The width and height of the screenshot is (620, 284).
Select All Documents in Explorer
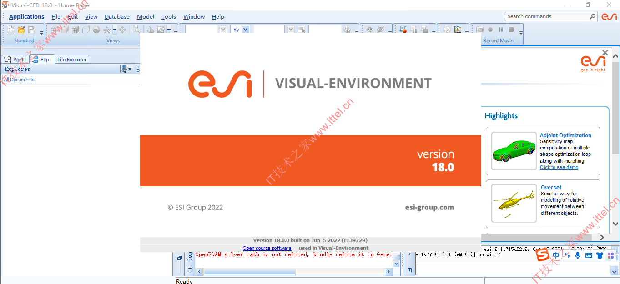19,80
